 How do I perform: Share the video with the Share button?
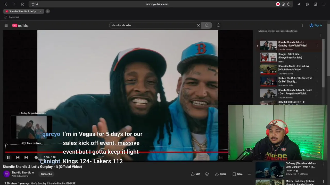221,174
